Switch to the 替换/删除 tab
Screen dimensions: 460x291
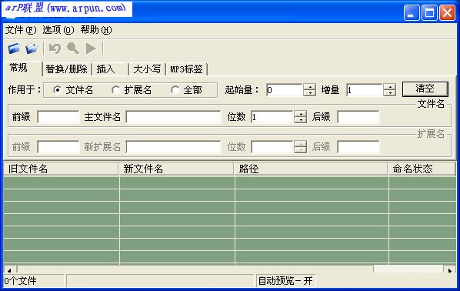(x=67, y=69)
